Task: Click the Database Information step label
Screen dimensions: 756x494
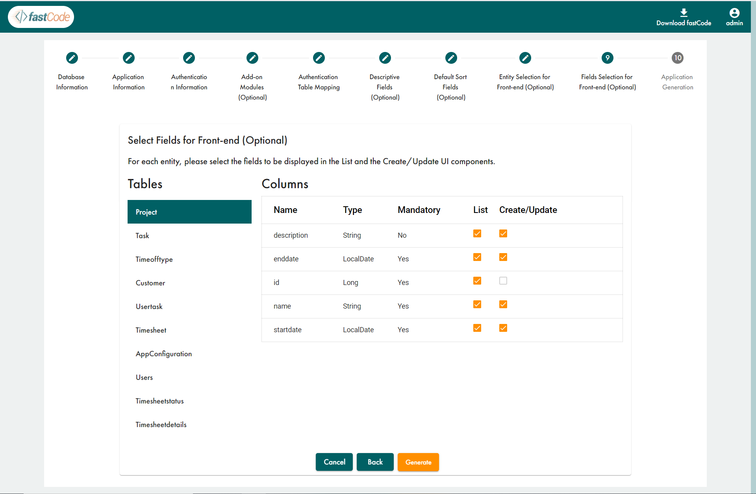Action: point(72,82)
